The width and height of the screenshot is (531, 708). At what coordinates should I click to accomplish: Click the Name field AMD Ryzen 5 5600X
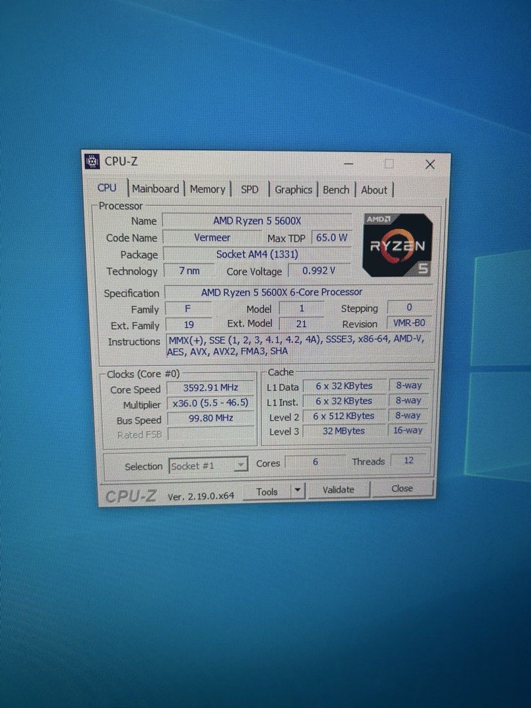point(257,221)
